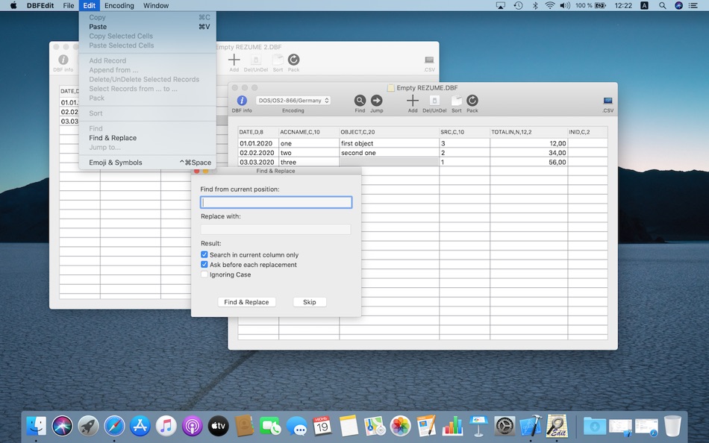The width and height of the screenshot is (709, 443).
Task: Sort records using the Sort icon
Action: [x=456, y=99]
